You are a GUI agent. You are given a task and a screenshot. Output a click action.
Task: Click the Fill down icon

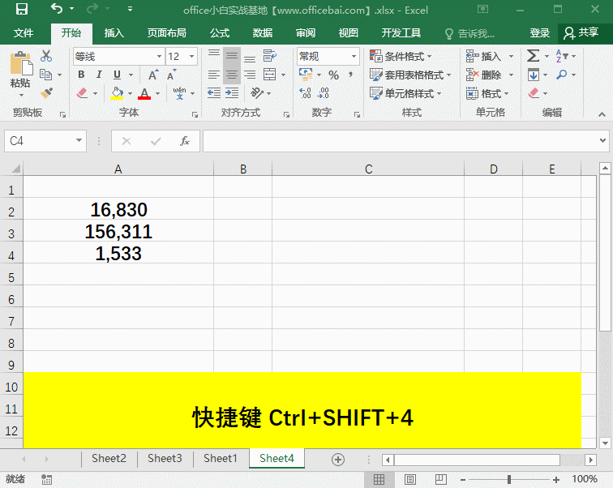click(x=534, y=75)
